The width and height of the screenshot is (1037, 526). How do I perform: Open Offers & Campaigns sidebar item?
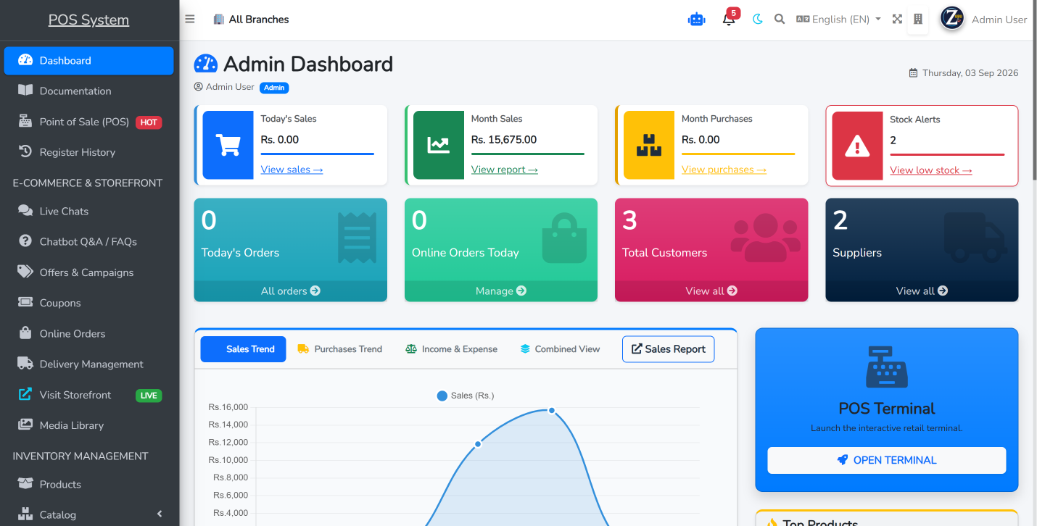(89, 272)
